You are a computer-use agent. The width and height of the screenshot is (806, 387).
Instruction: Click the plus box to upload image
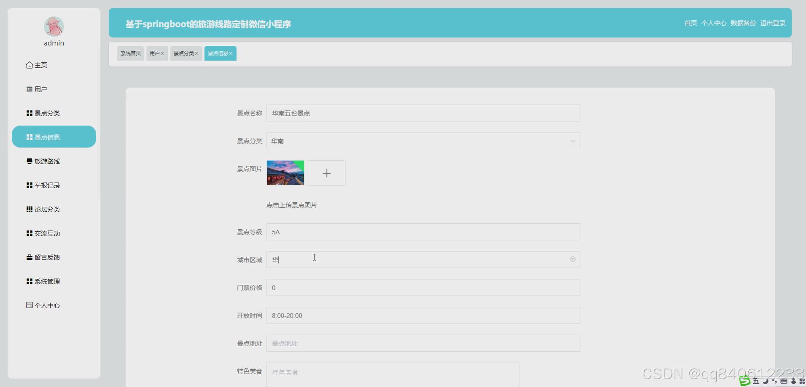327,173
